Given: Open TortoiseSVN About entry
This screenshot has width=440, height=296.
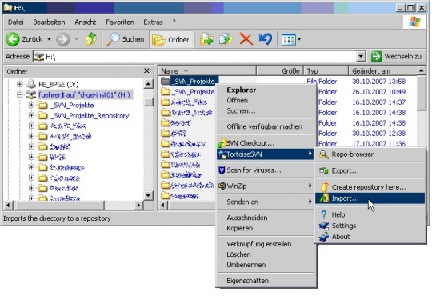Looking at the screenshot, I should coord(370,237).
